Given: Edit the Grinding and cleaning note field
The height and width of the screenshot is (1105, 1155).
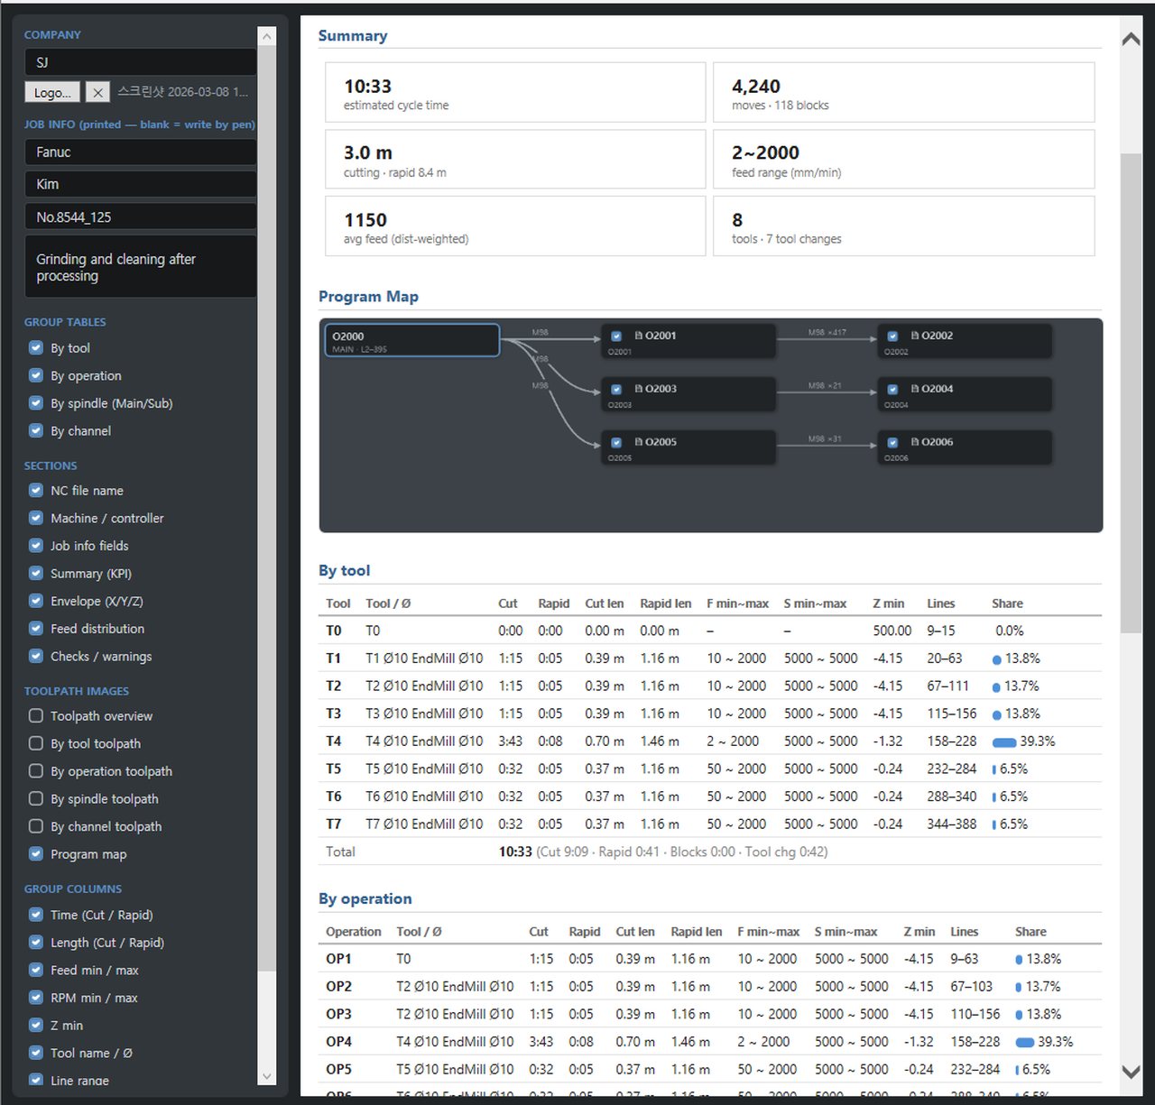Looking at the screenshot, I should pos(141,267).
